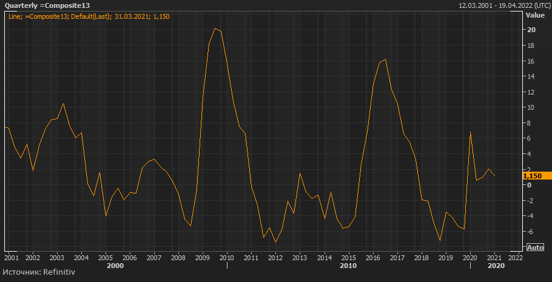The image size is (552, 282).
Task: Select the 2008 year label on time axis
Action: point(178,257)
